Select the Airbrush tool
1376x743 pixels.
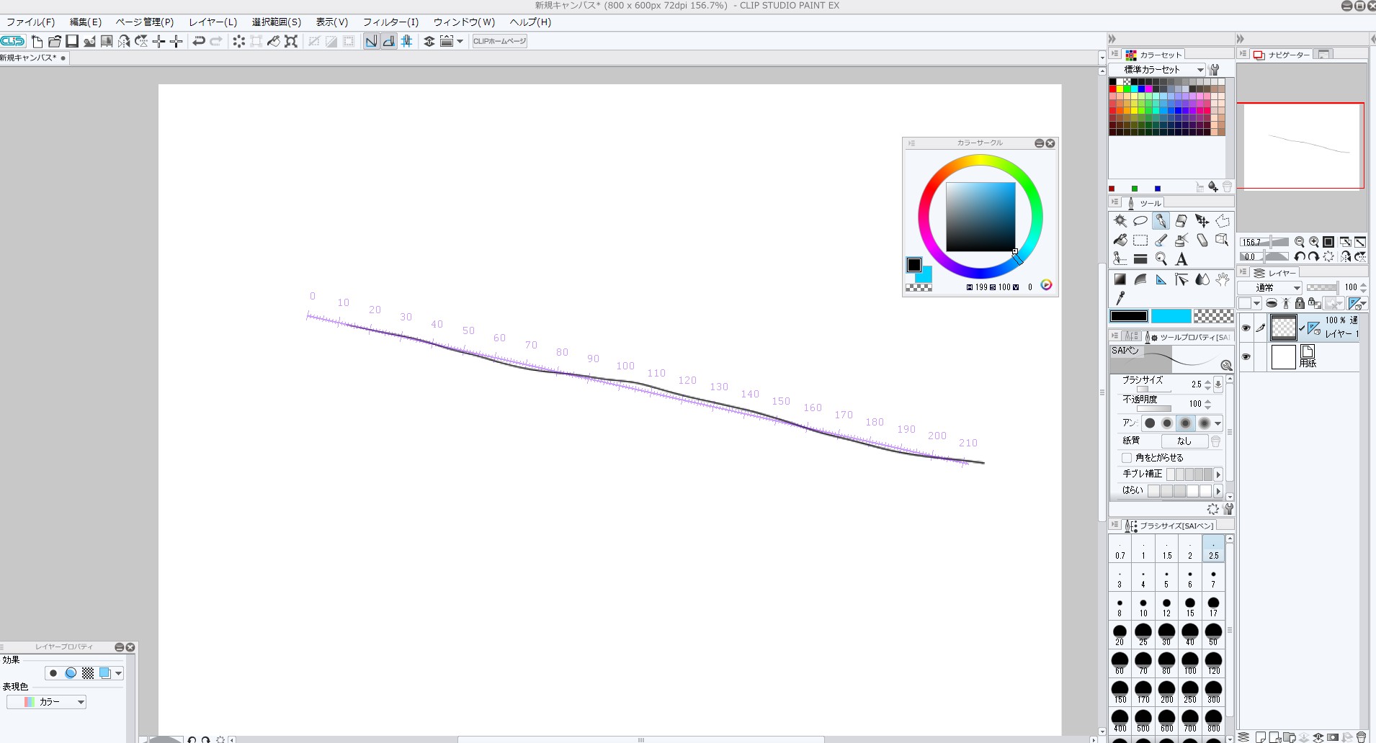point(1181,240)
